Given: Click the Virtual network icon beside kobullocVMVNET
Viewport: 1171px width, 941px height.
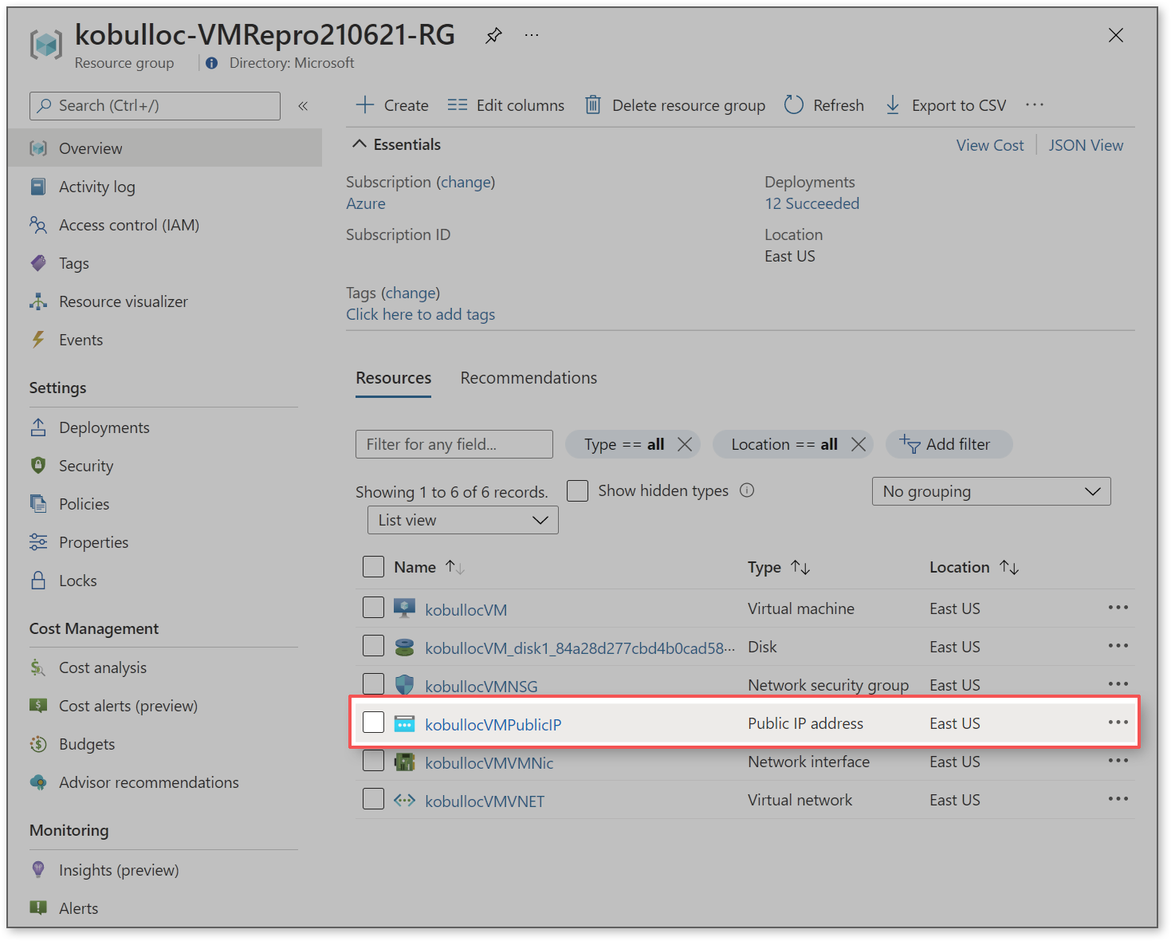Looking at the screenshot, I should pyautogui.click(x=405, y=800).
